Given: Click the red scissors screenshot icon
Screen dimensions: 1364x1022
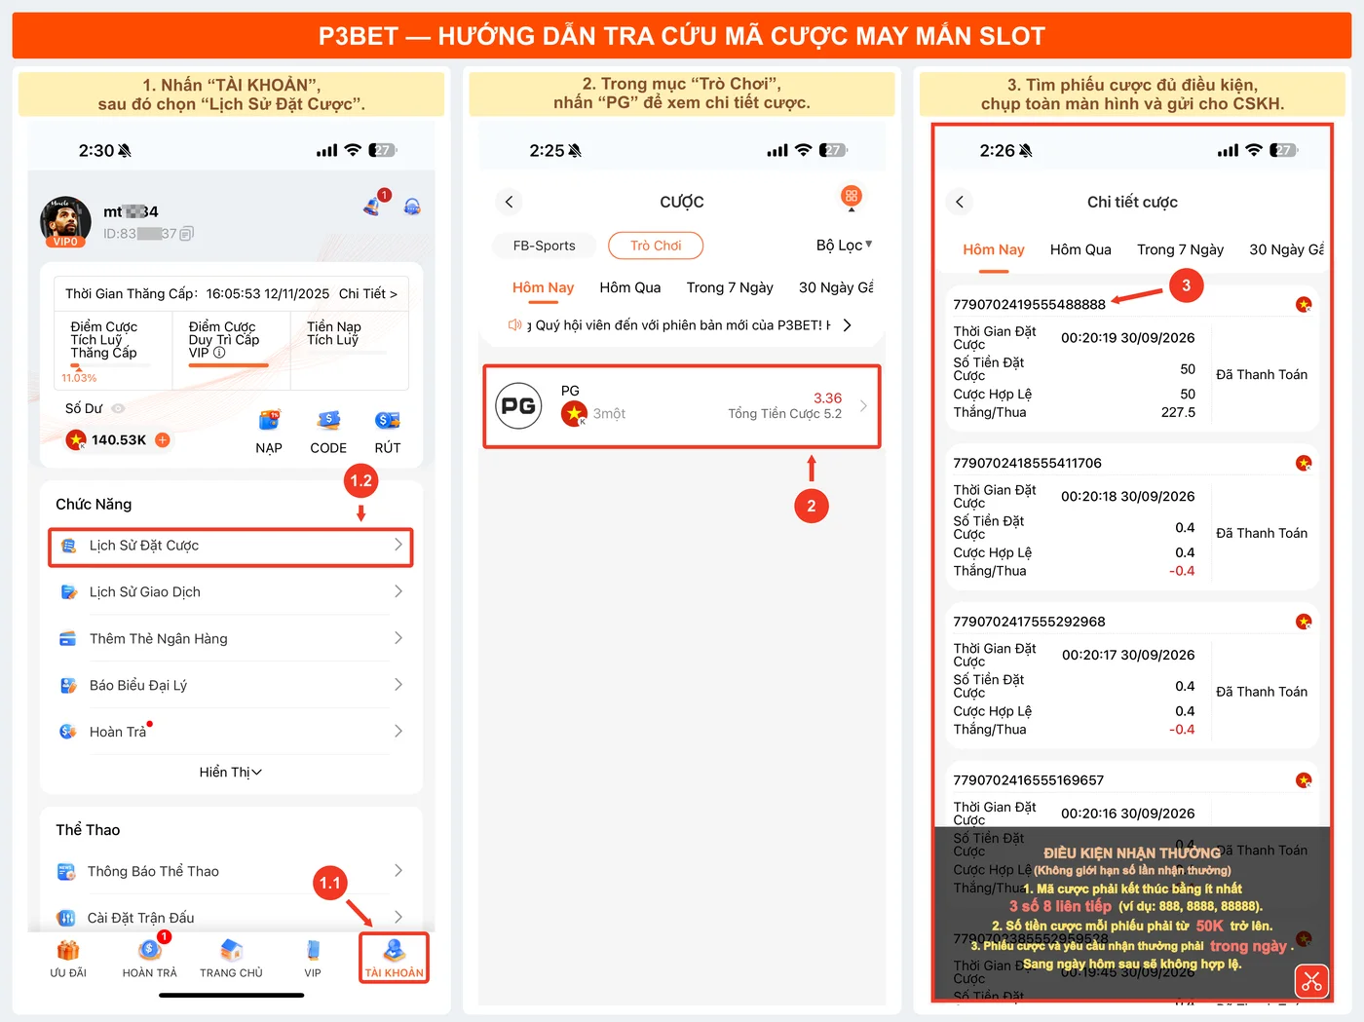Looking at the screenshot, I should tap(1312, 981).
